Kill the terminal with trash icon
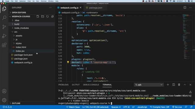Viewport: 195px width, 109px height. click(179, 85)
